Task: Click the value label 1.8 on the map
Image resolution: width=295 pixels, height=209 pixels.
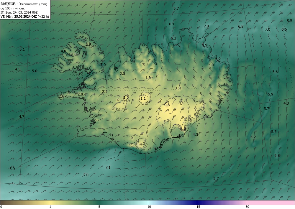Action: [148, 78]
